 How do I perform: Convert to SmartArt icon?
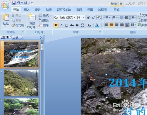click(139, 25)
